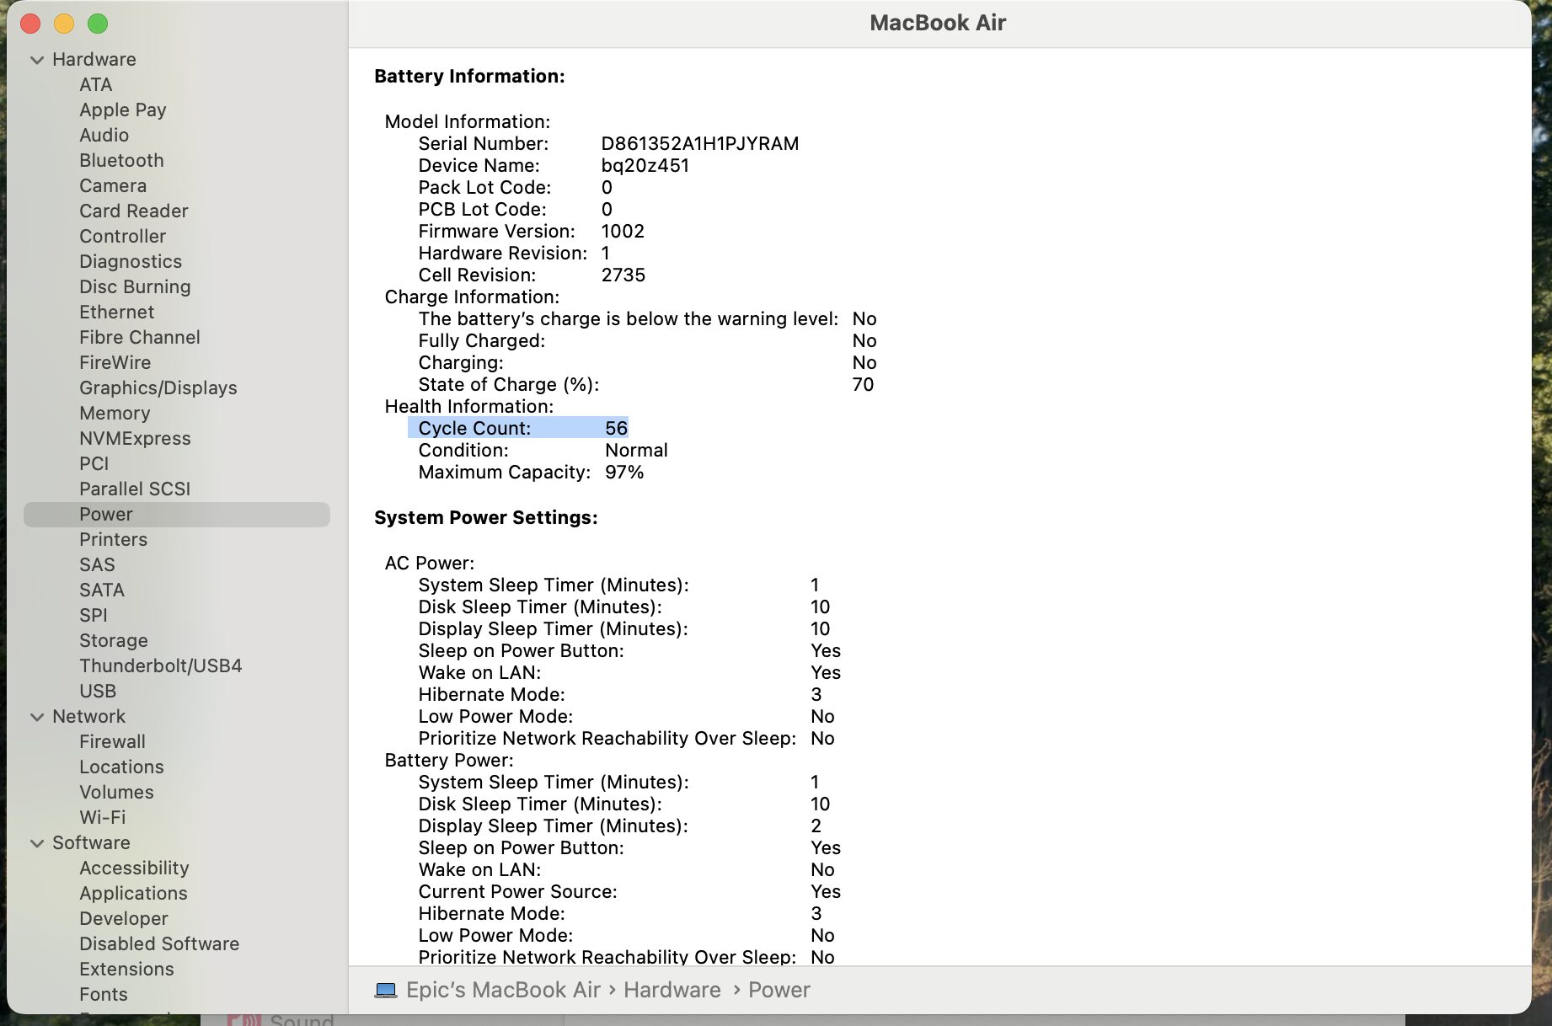Select Volumes in the sidebar
Image resolution: width=1552 pixels, height=1026 pixels.
pyautogui.click(x=117, y=793)
